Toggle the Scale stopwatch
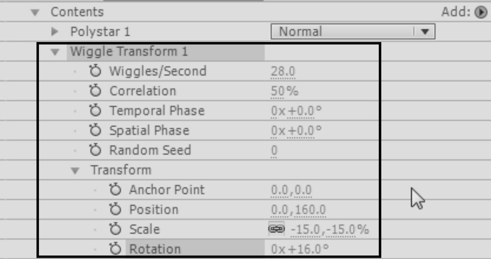 115,230
